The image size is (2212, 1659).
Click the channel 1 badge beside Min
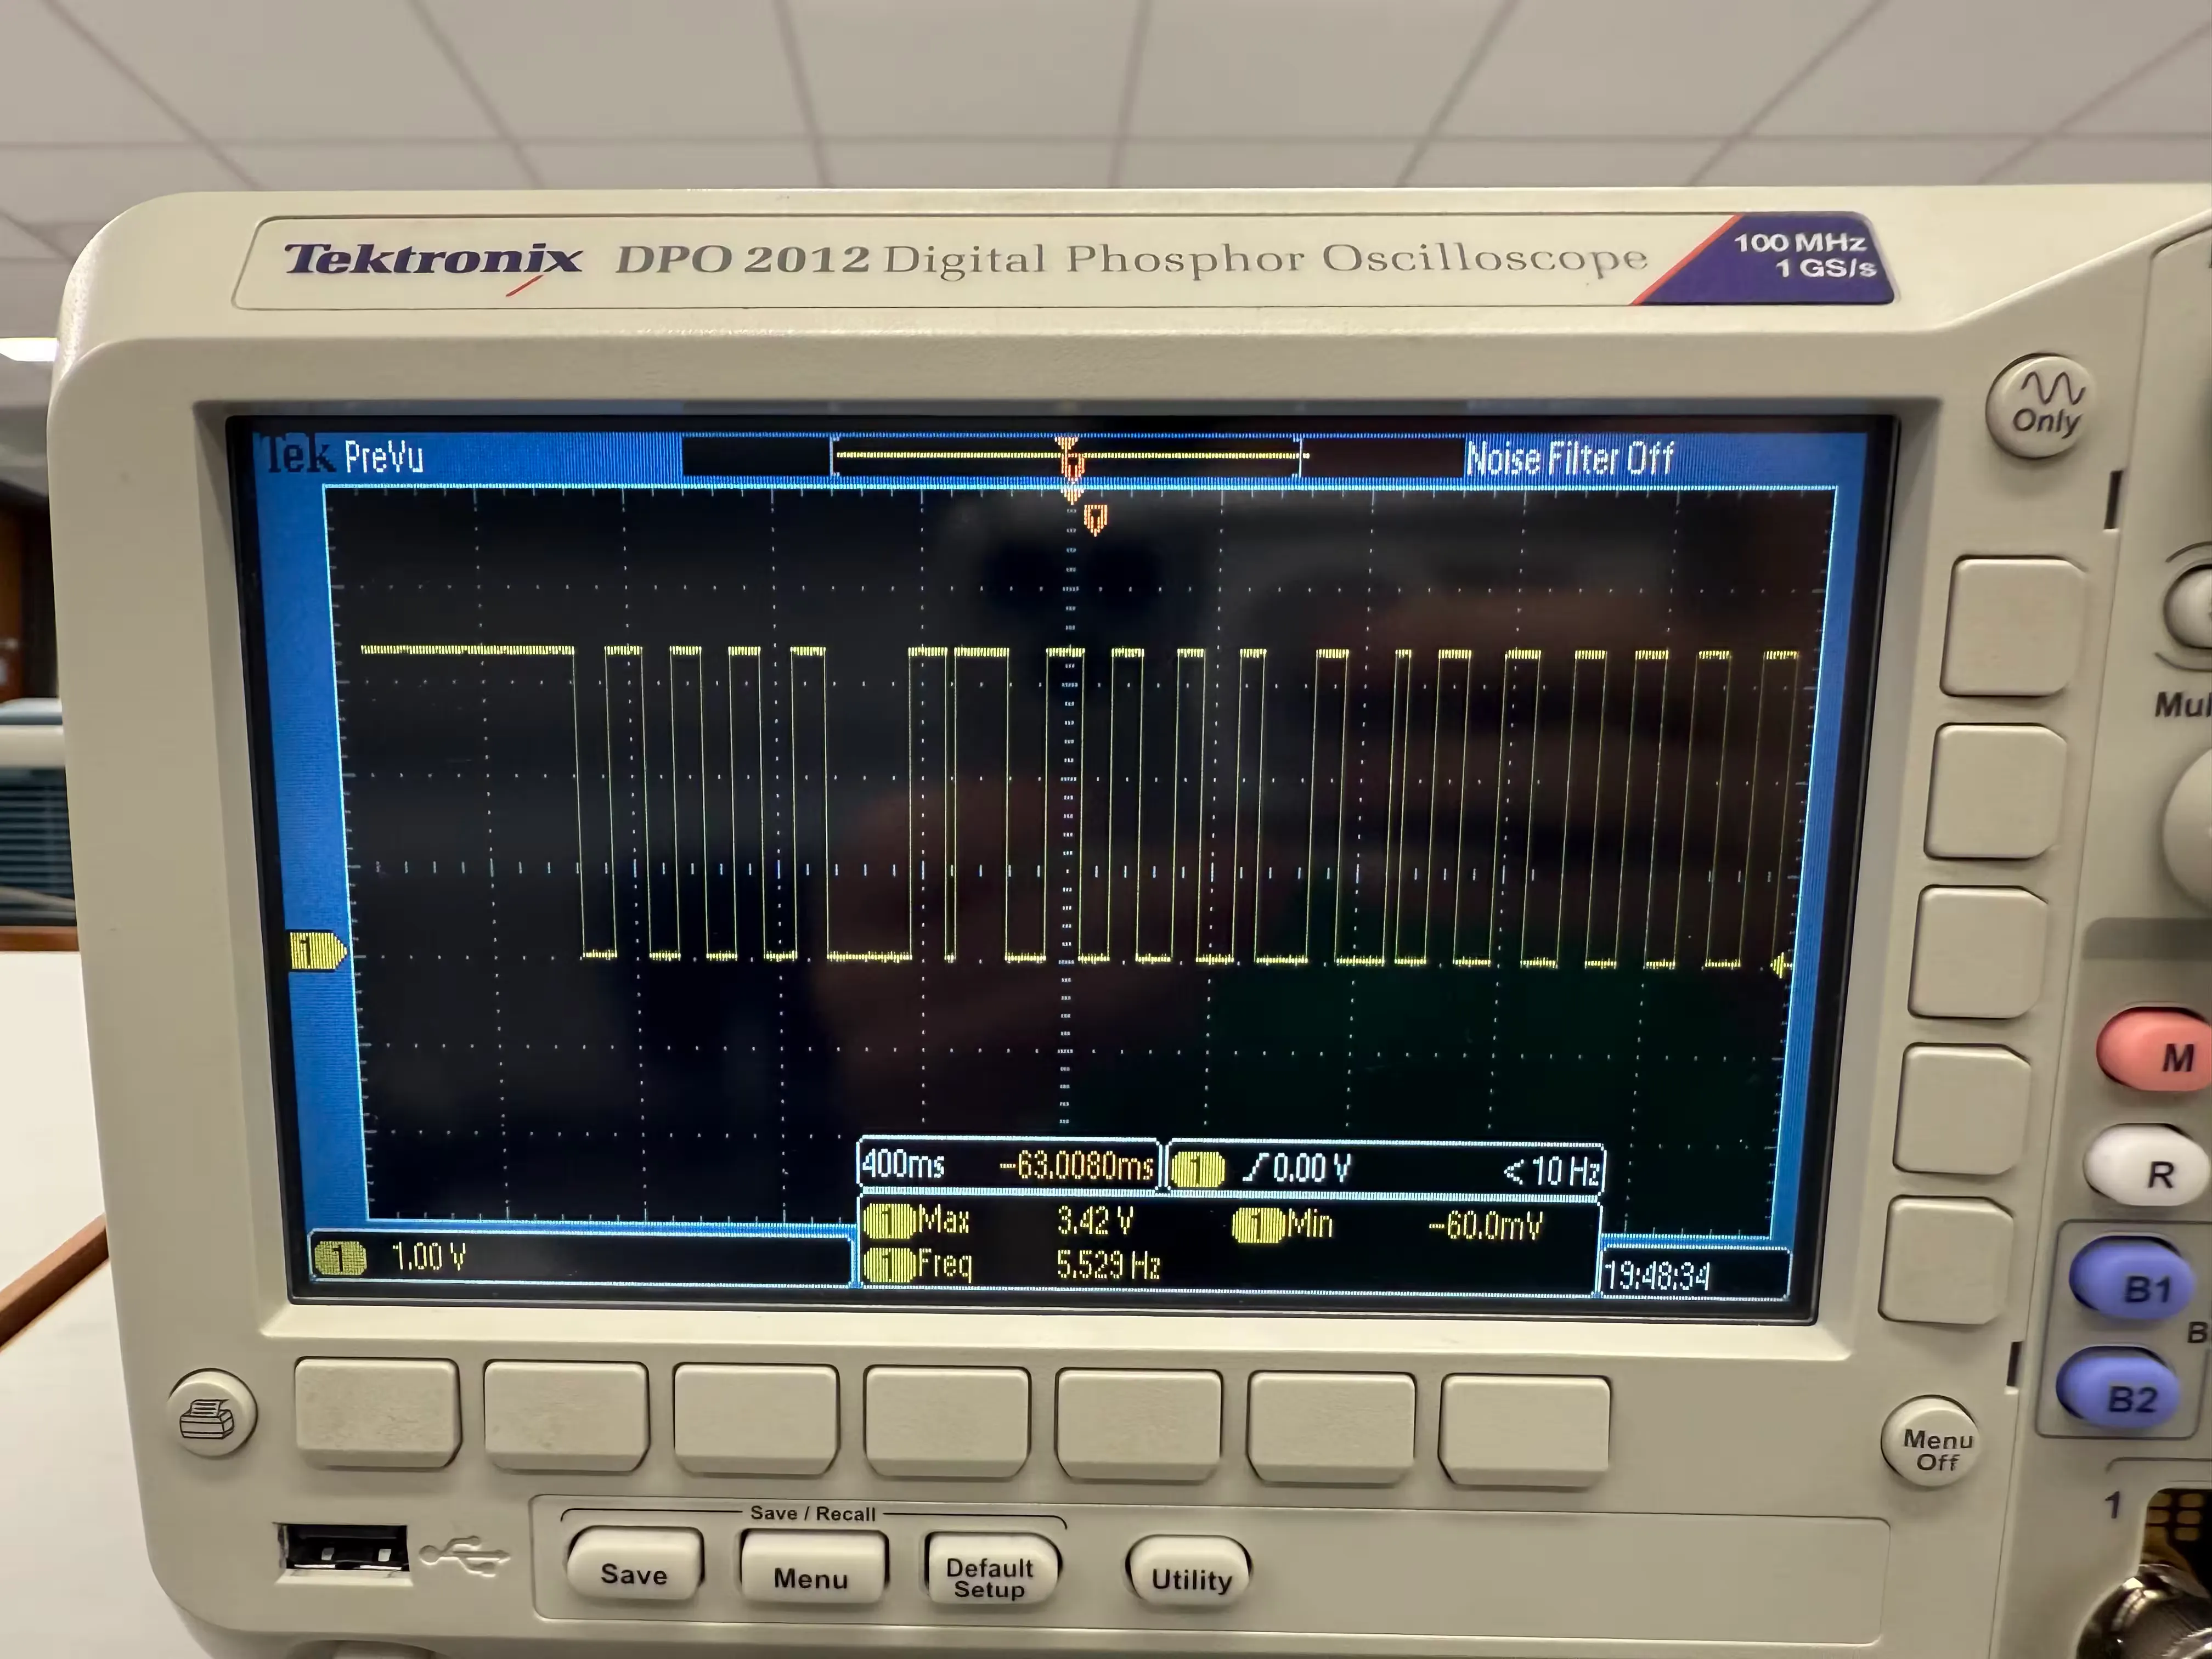(1258, 1224)
